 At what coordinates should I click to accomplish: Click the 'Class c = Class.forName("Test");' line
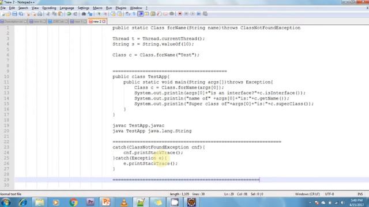(156, 55)
